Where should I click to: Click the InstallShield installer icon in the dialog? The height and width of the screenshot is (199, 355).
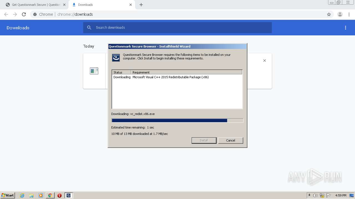click(x=116, y=57)
